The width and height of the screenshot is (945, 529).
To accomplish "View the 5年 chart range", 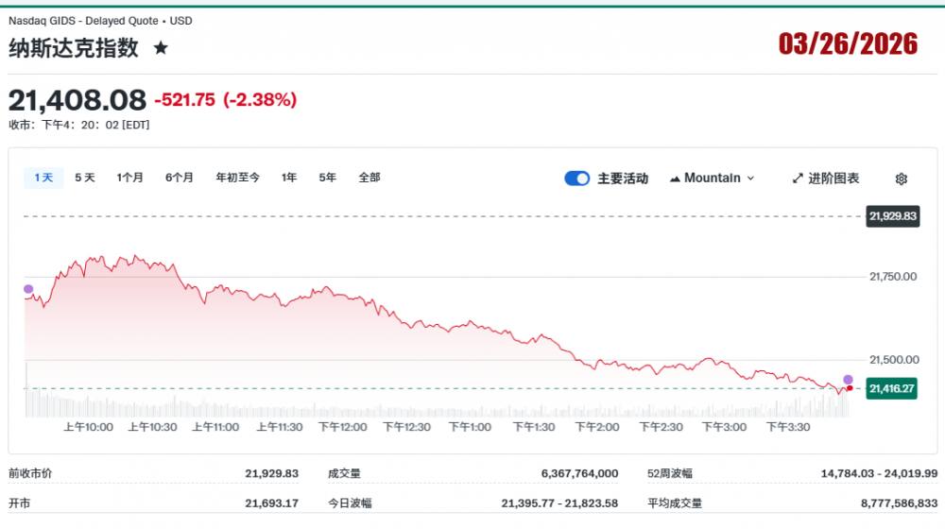I will (327, 178).
